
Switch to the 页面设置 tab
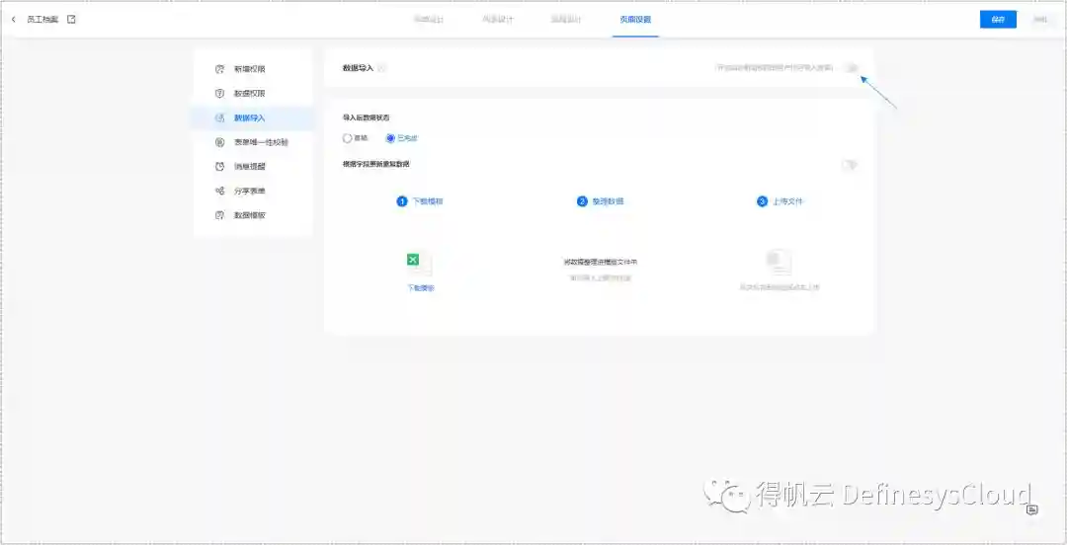(634, 20)
